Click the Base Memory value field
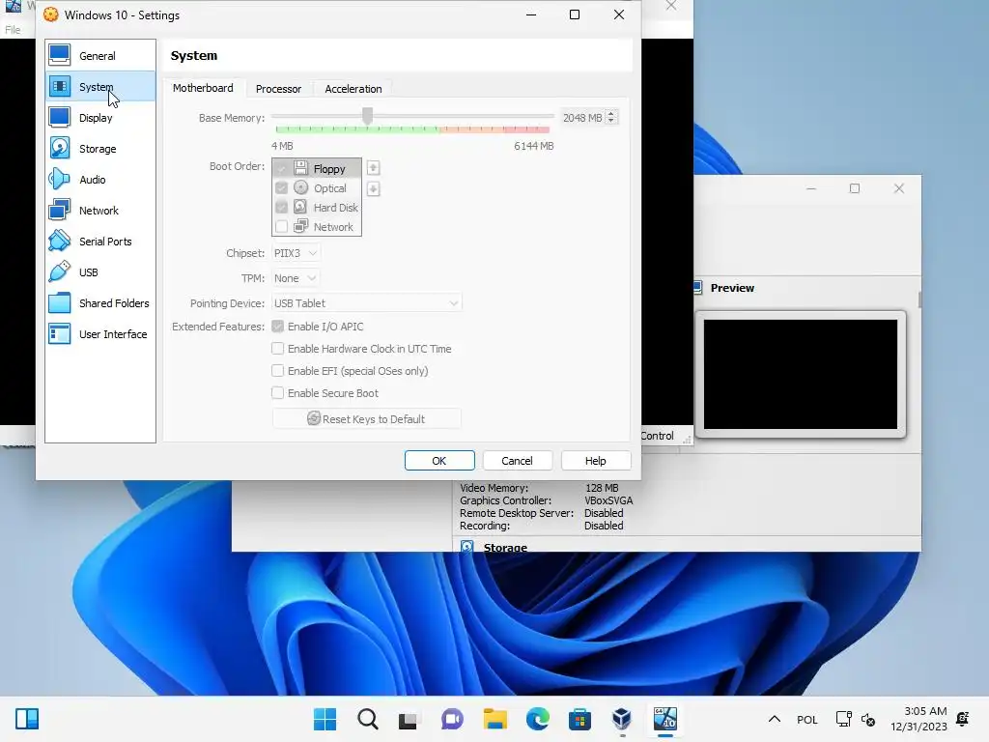989x742 pixels. click(582, 117)
